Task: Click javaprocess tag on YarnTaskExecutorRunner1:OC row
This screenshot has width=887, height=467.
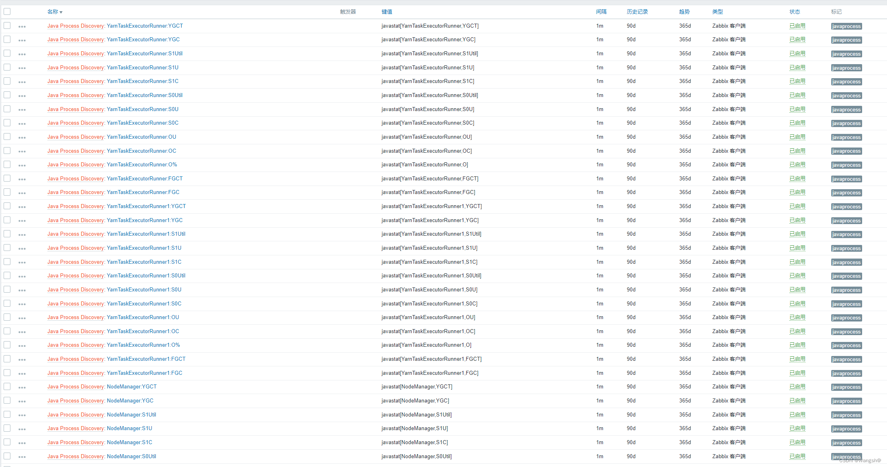Action: (846, 332)
